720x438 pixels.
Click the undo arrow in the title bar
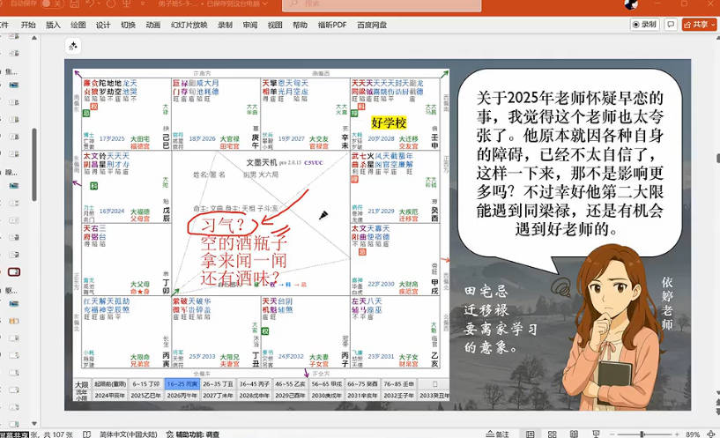[80, 5]
